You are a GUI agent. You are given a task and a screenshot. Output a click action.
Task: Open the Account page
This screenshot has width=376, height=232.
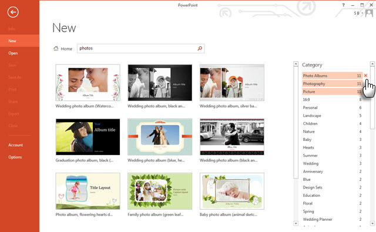[19, 144]
